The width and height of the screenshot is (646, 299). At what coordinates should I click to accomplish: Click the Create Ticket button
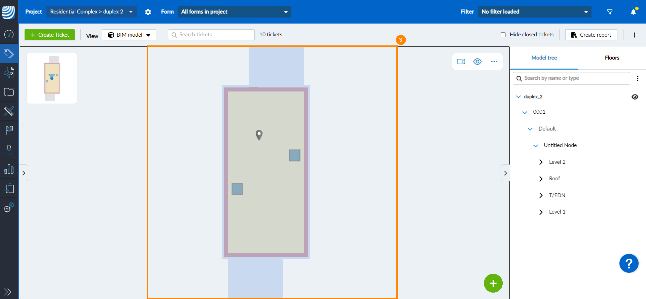49,35
